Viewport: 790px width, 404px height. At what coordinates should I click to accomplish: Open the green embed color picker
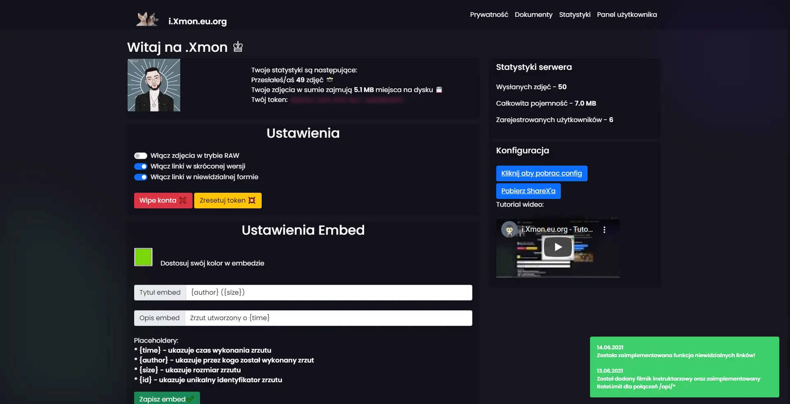click(x=143, y=257)
